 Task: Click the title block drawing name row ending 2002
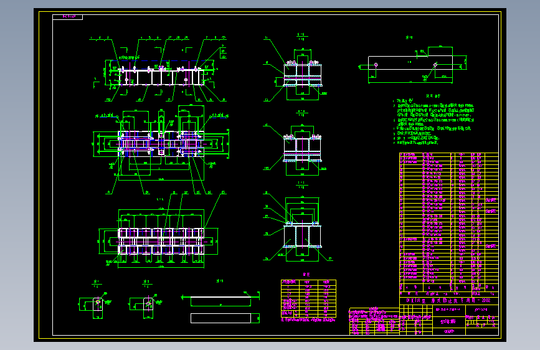click(x=448, y=300)
